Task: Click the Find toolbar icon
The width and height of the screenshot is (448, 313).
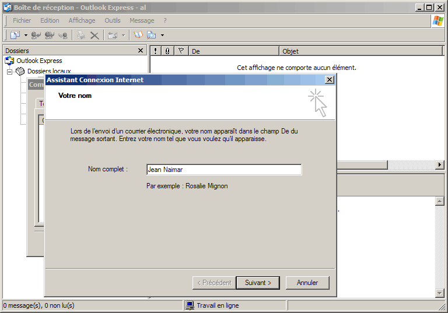Action: point(152,35)
